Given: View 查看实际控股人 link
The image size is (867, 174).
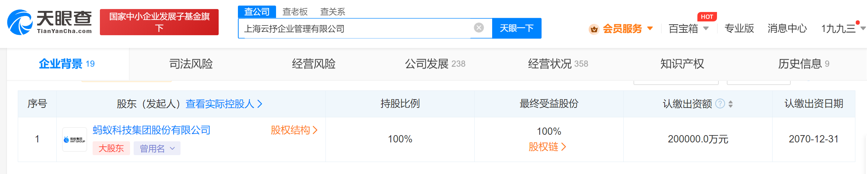Looking at the screenshot, I should (224, 104).
